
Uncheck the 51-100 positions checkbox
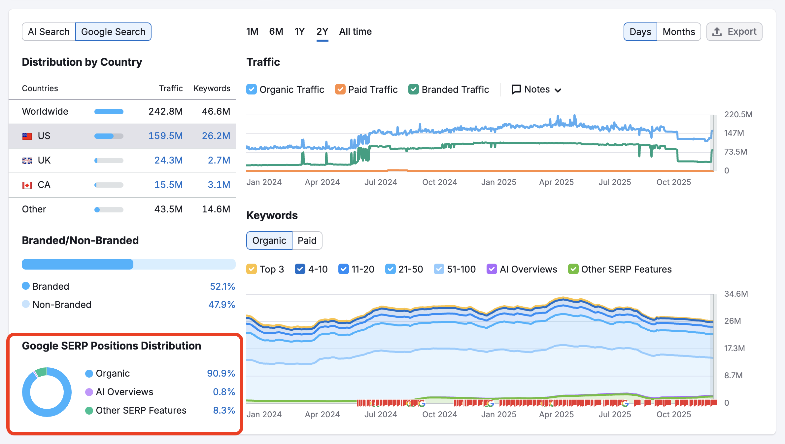point(439,269)
